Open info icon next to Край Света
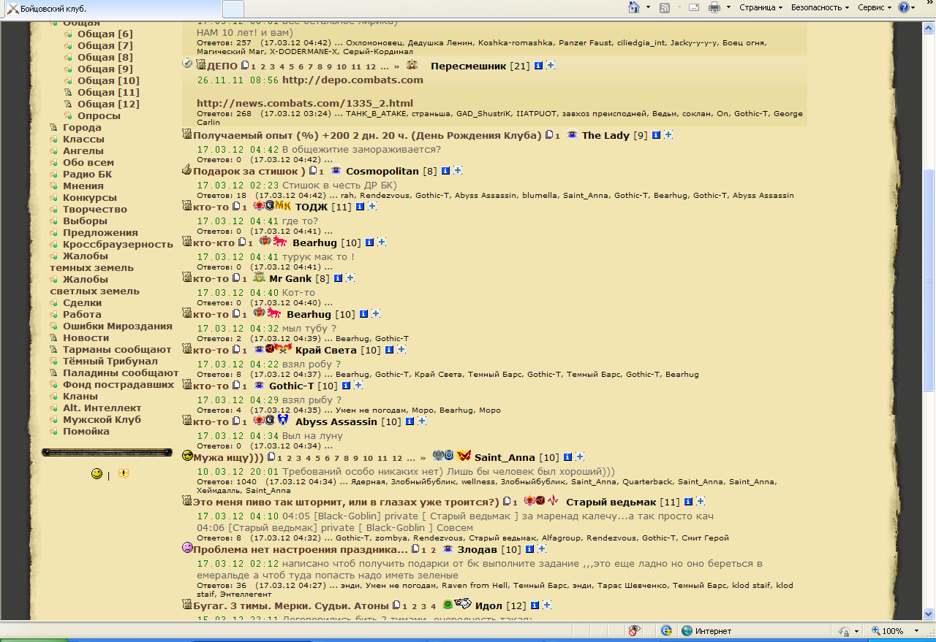The width and height of the screenshot is (936, 642). (x=389, y=350)
